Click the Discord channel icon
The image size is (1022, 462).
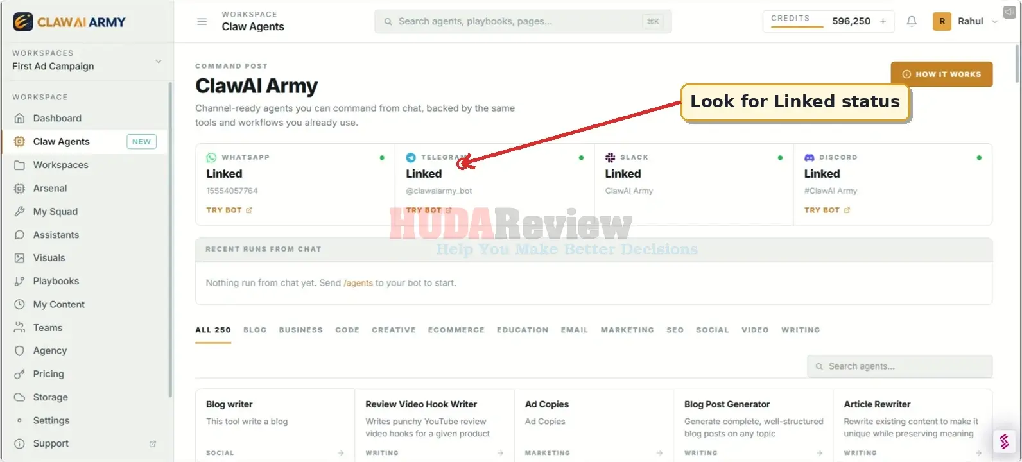coord(809,157)
